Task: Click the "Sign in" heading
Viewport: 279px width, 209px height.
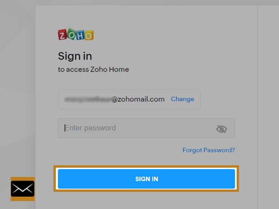Action: coord(75,56)
